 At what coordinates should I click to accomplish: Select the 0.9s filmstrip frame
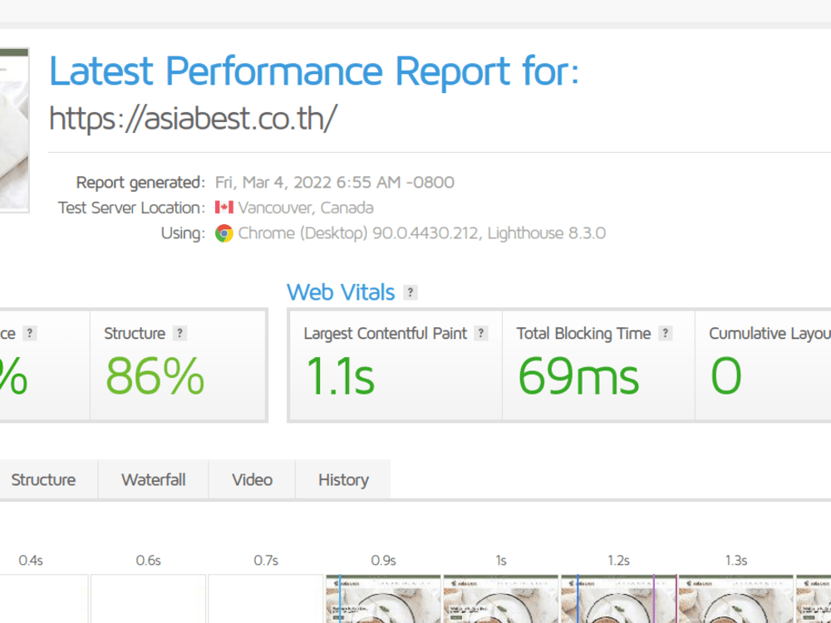(x=383, y=599)
